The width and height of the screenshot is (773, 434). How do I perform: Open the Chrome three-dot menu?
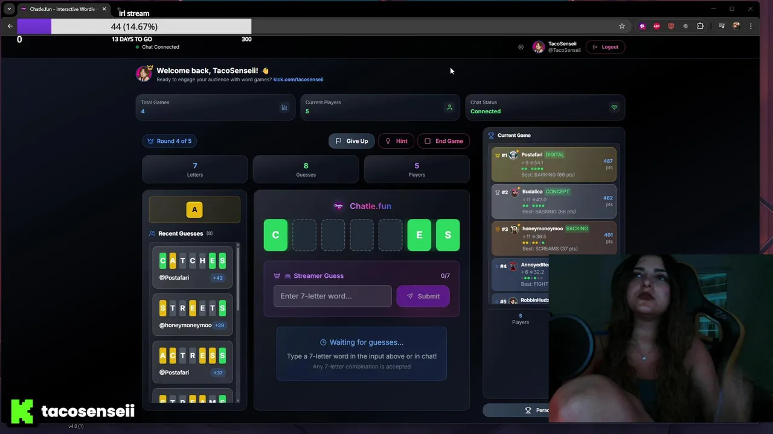[751, 26]
